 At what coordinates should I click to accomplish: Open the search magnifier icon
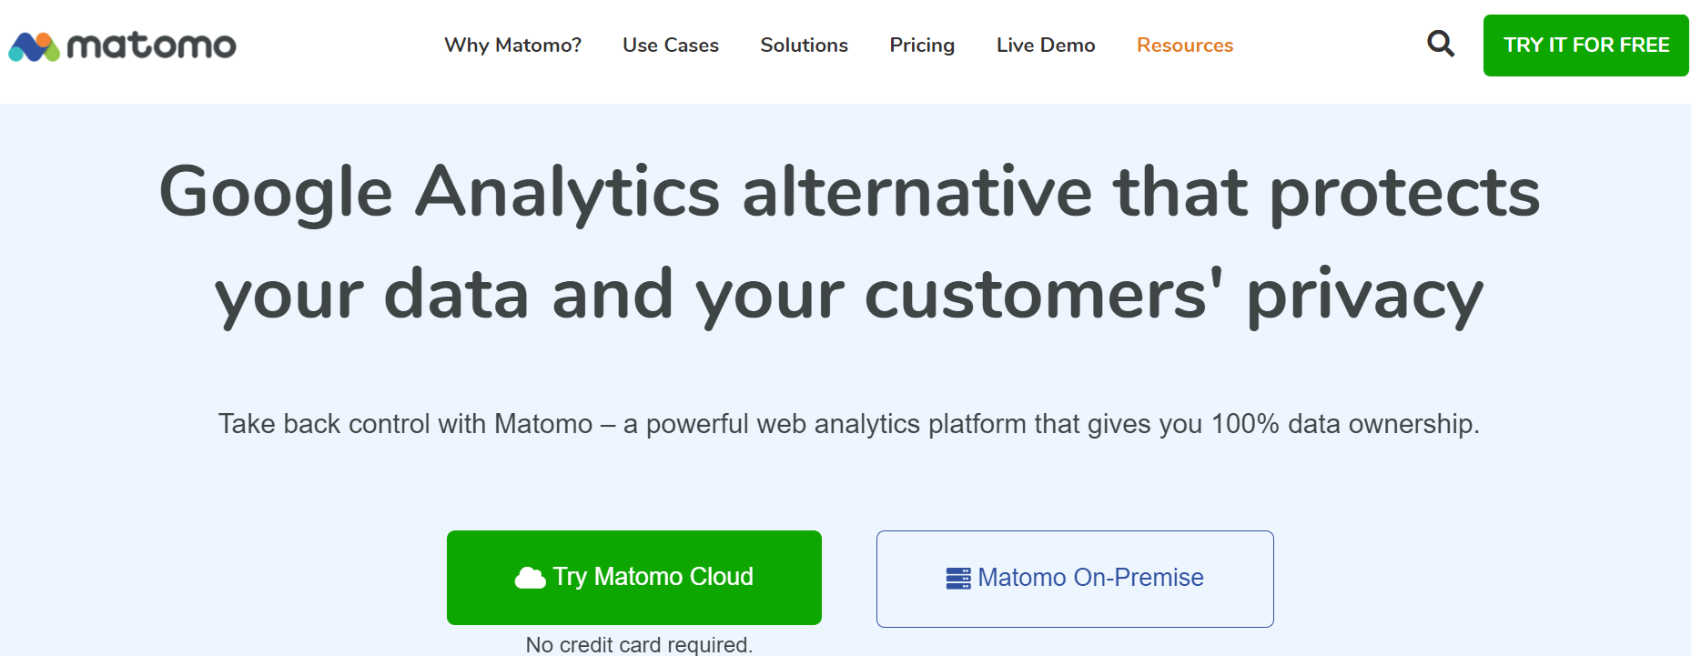click(1441, 44)
